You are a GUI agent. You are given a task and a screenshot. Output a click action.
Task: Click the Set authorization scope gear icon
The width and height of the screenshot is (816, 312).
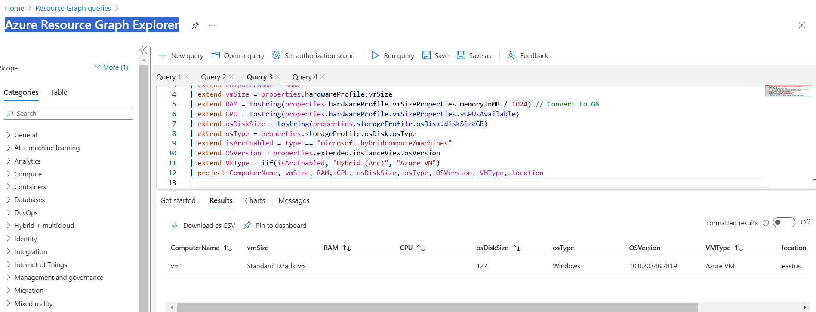[x=277, y=55]
